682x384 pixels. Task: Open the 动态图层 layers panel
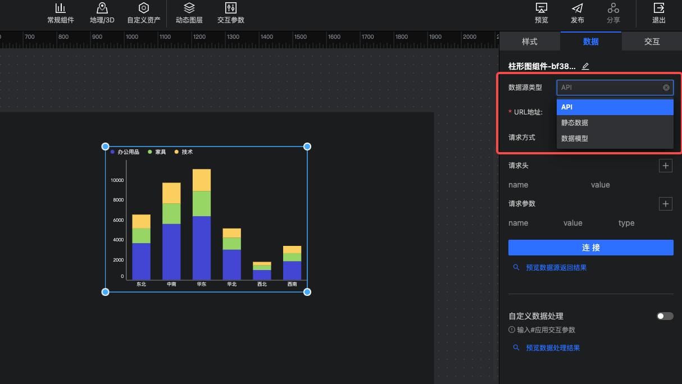189,13
